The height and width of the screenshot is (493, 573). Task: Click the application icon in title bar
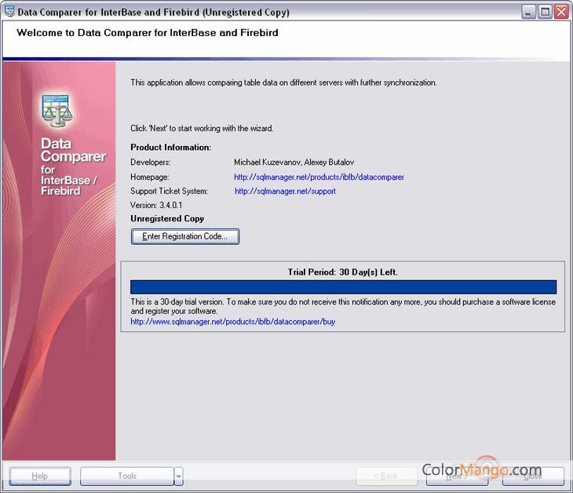tap(9, 11)
